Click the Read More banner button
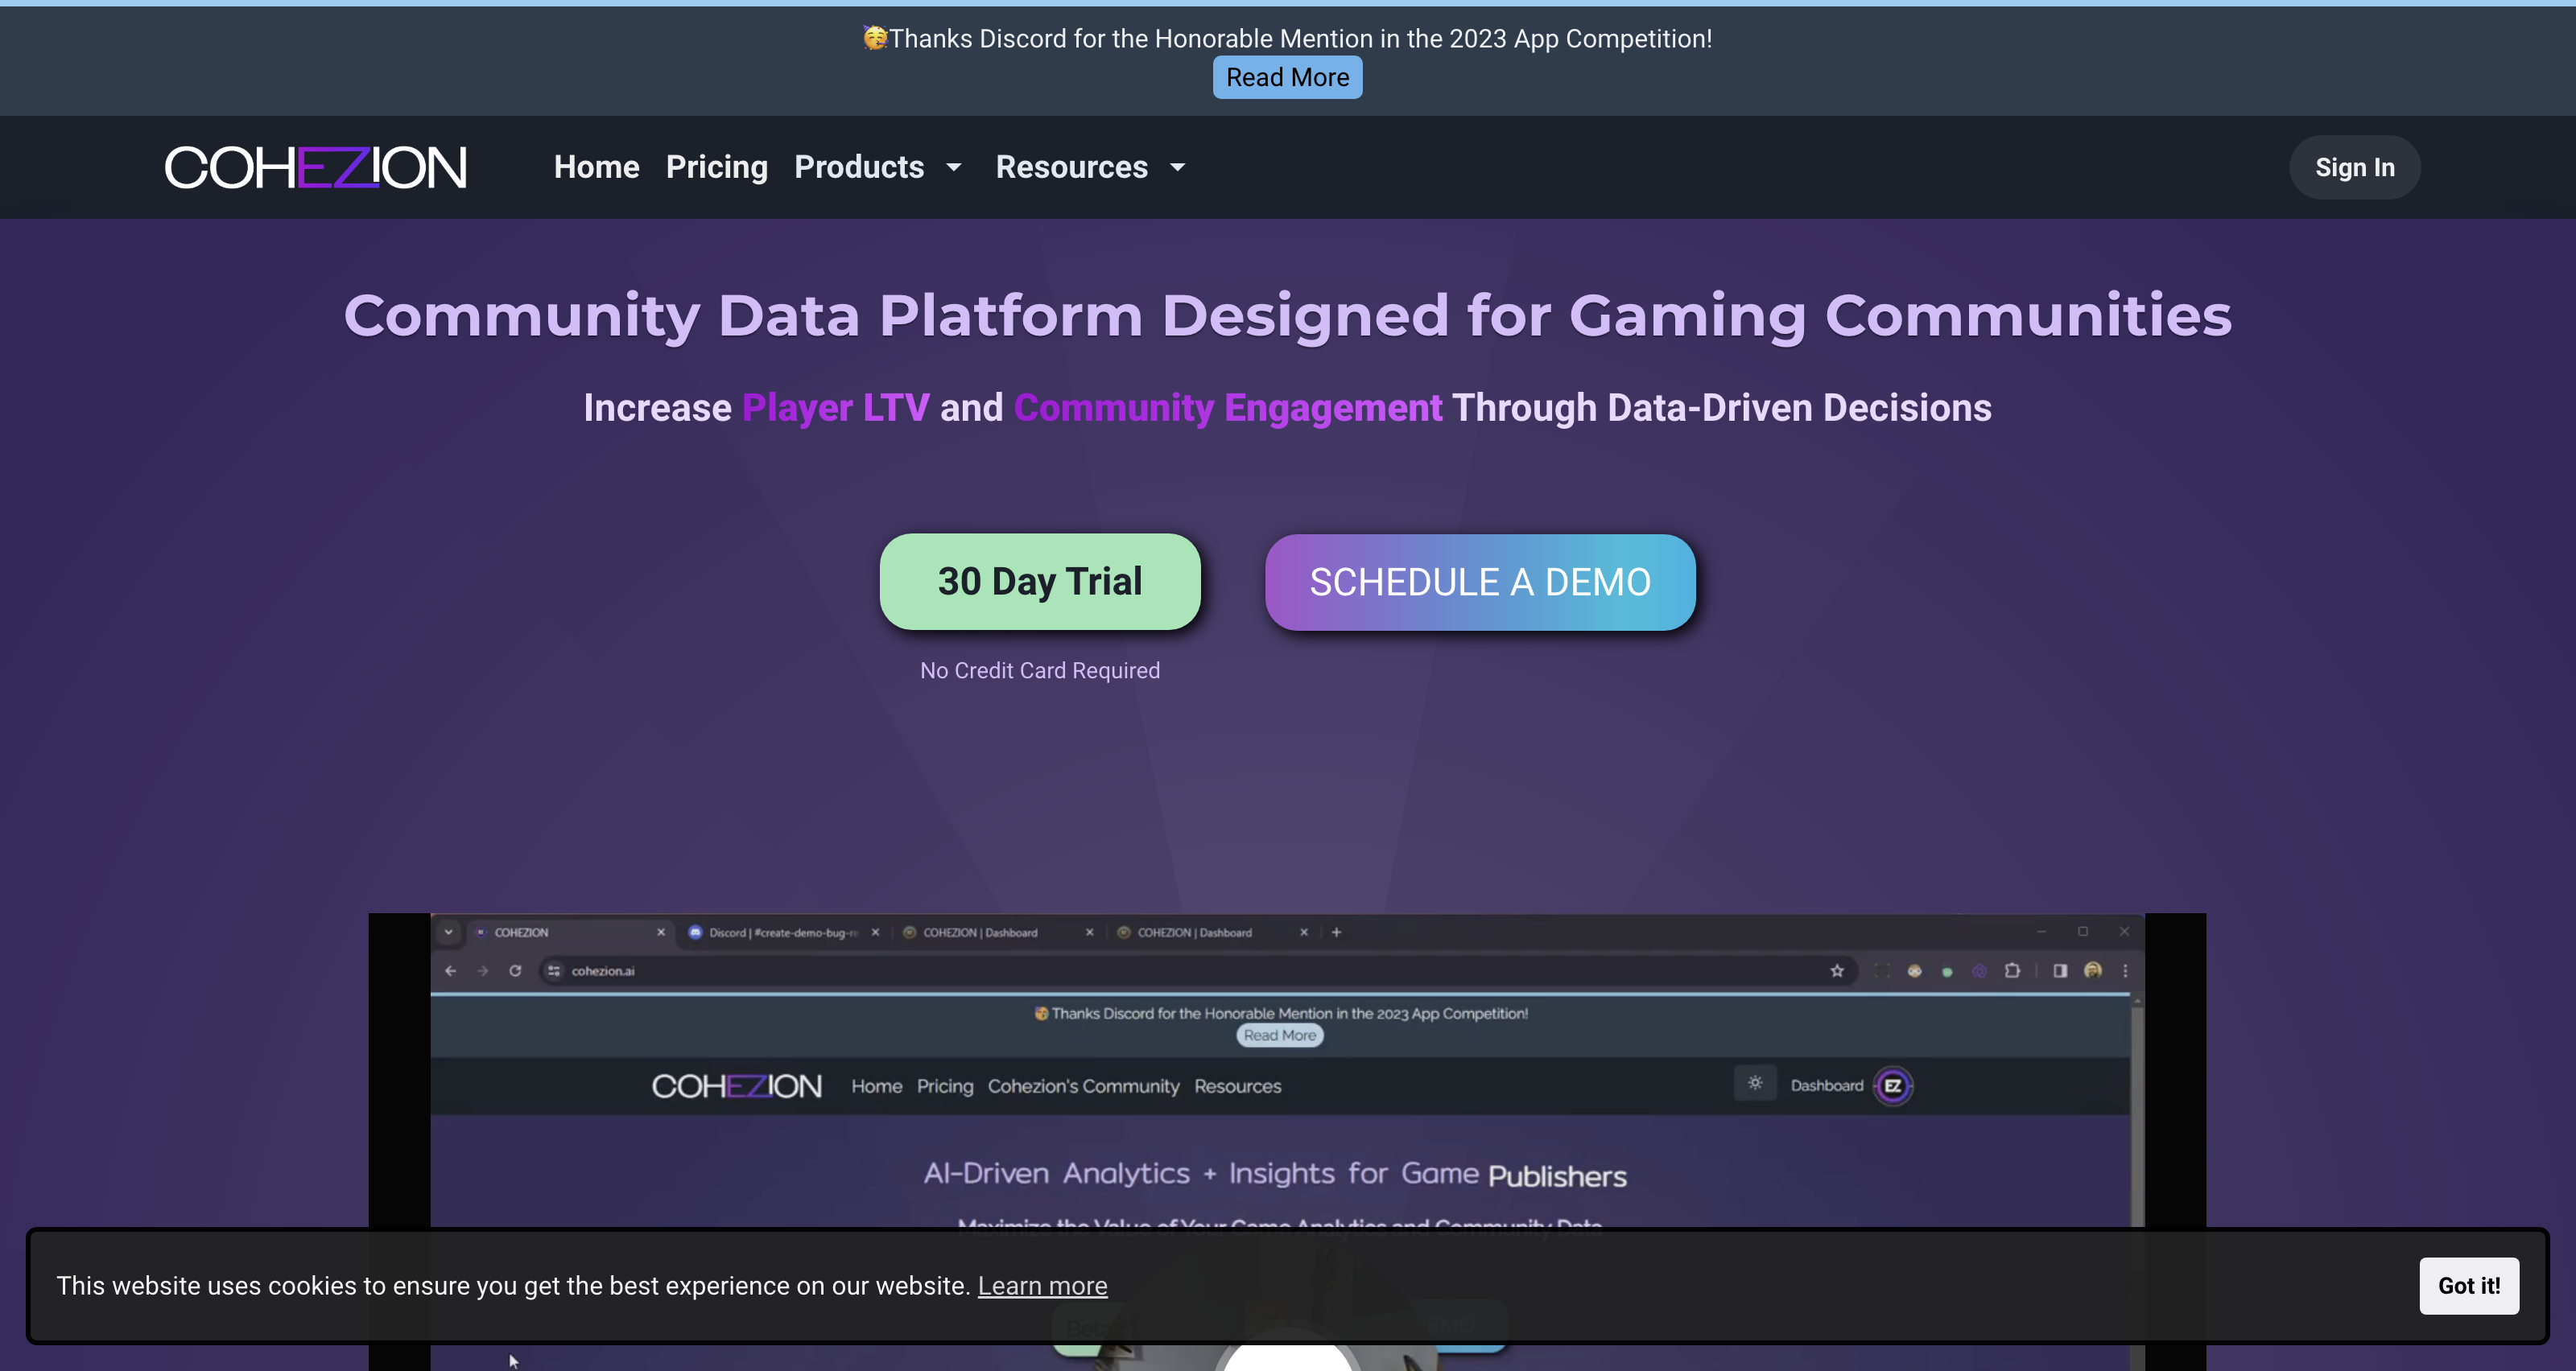 [1287, 77]
